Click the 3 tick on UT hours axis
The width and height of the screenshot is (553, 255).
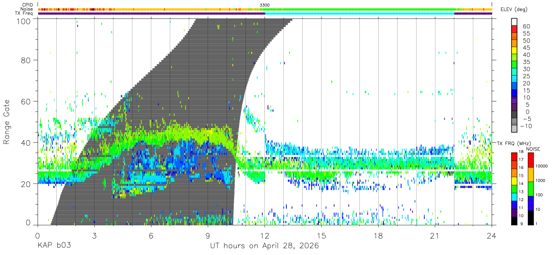click(x=94, y=236)
